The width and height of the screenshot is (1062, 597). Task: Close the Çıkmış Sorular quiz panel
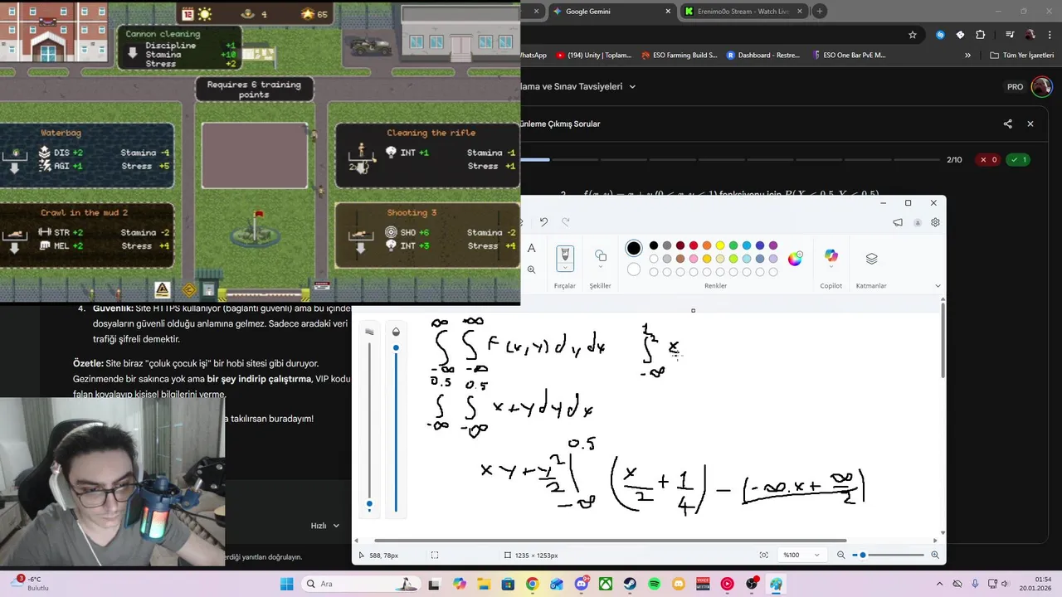[1030, 124]
